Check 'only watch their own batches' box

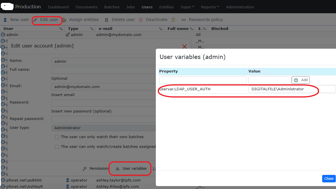click(x=57, y=137)
